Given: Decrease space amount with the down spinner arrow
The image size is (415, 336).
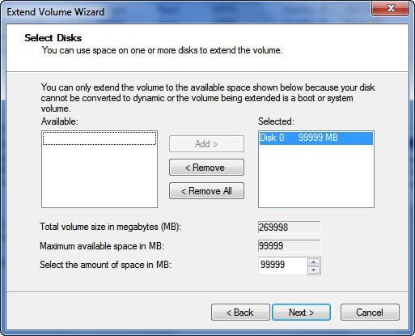Looking at the screenshot, I should tap(314, 270).
